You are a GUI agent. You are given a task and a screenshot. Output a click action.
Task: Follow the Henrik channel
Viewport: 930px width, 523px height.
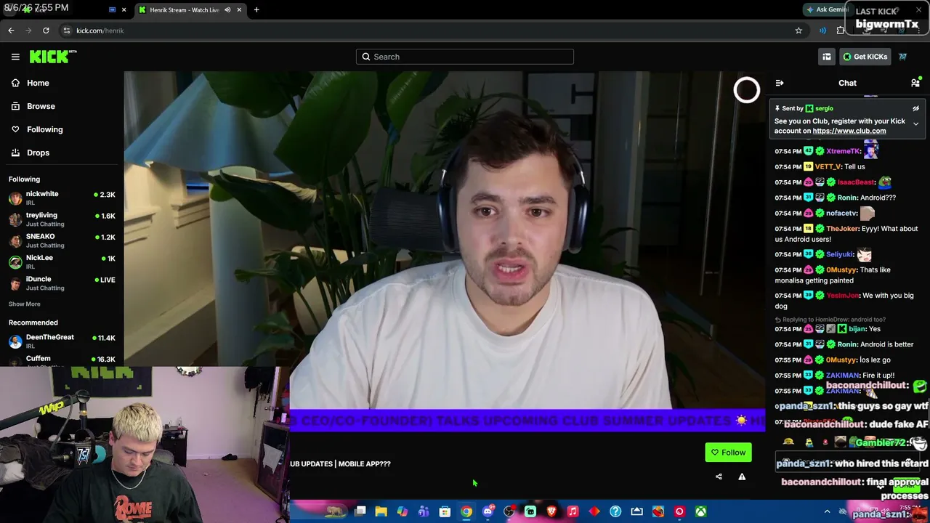click(728, 453)
